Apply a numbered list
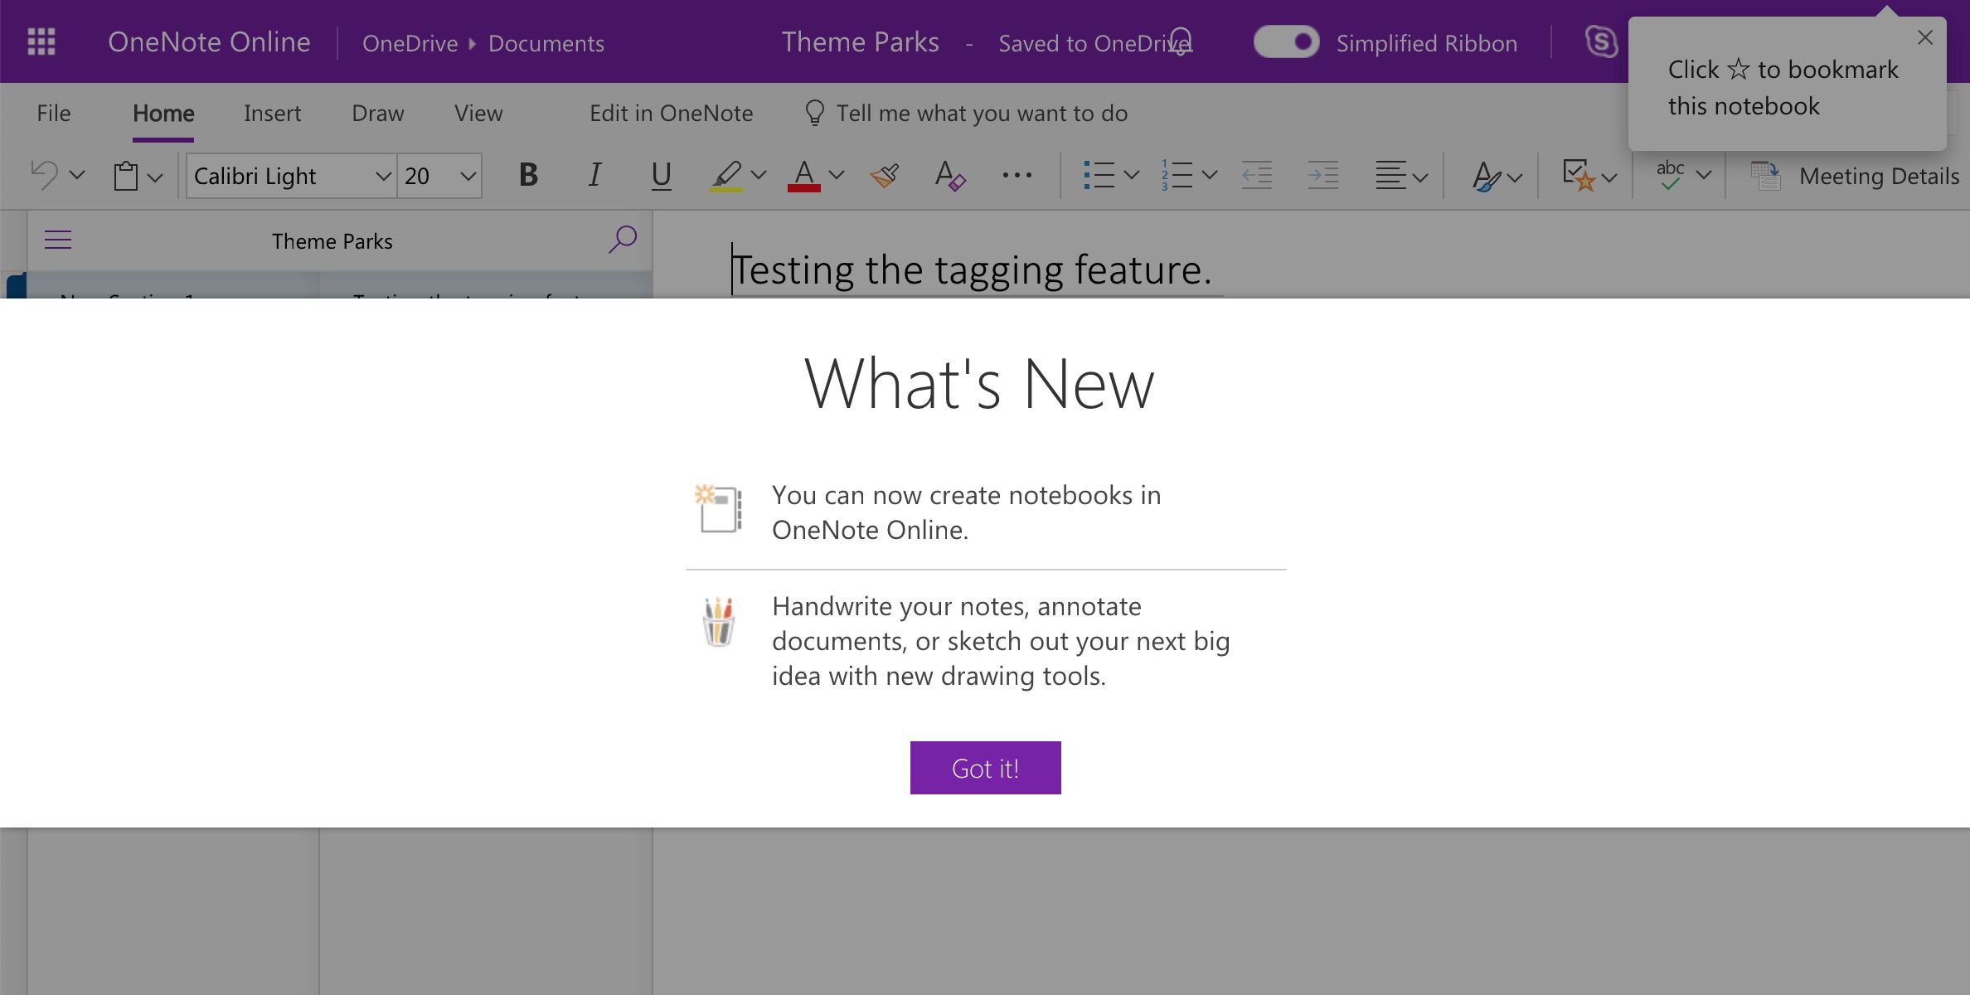Image resolution: width=1970 pixels, height=995 pixels. [1177, 175]
